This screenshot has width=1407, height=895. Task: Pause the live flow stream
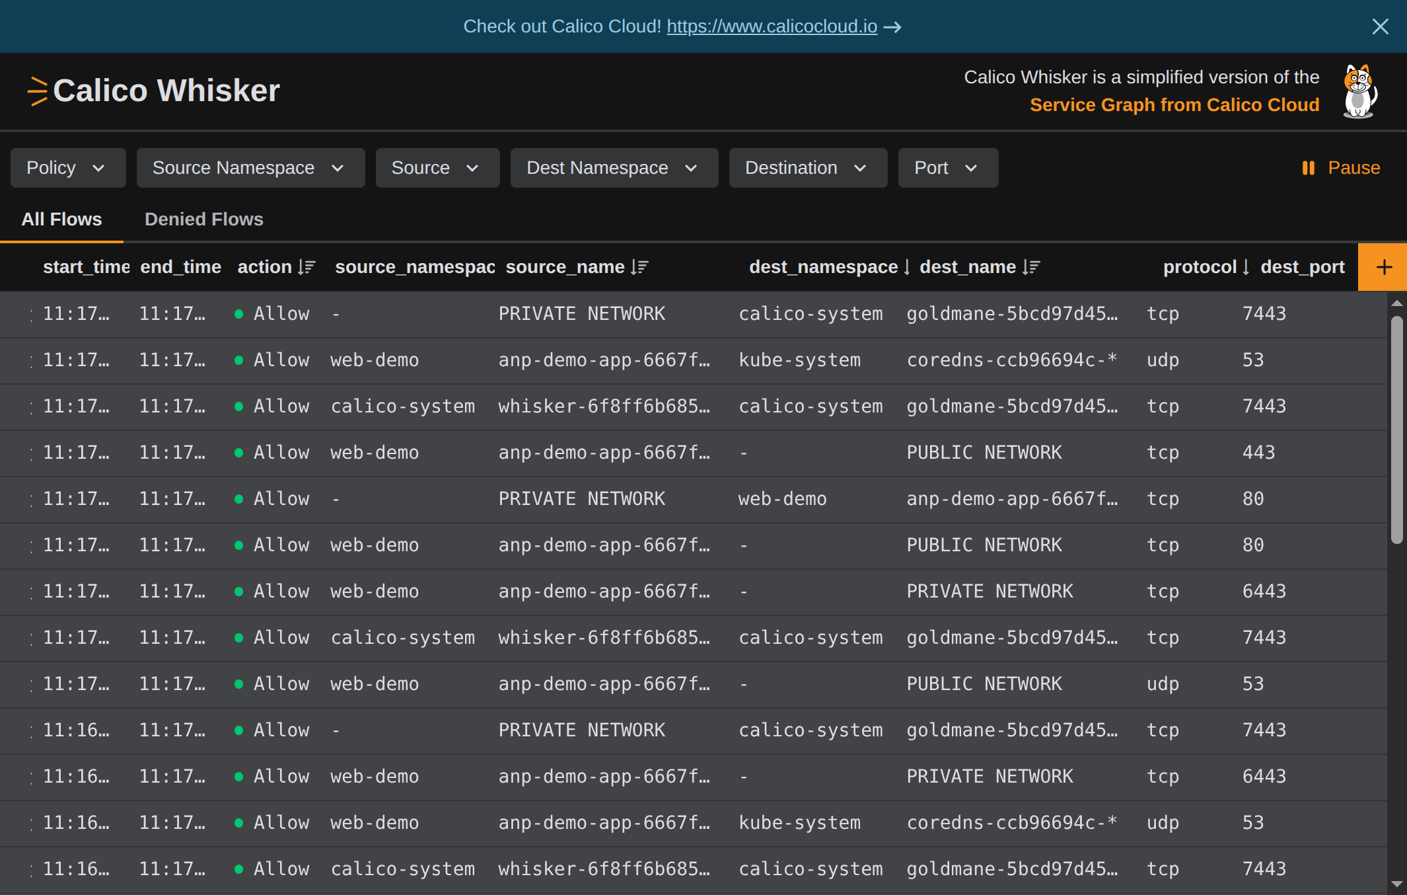click(x=1340, y=168)
